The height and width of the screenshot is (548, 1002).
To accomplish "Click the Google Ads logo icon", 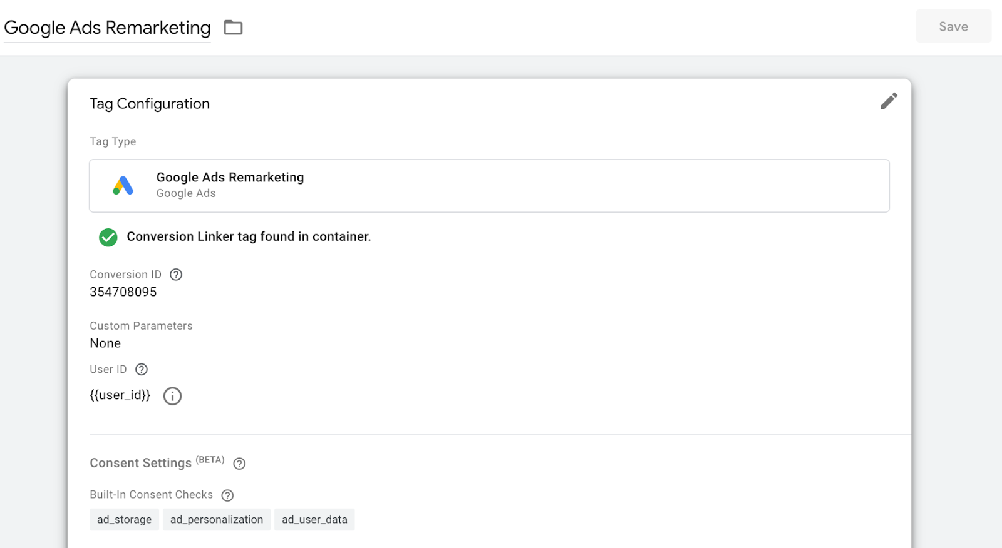I will point(123,186).
